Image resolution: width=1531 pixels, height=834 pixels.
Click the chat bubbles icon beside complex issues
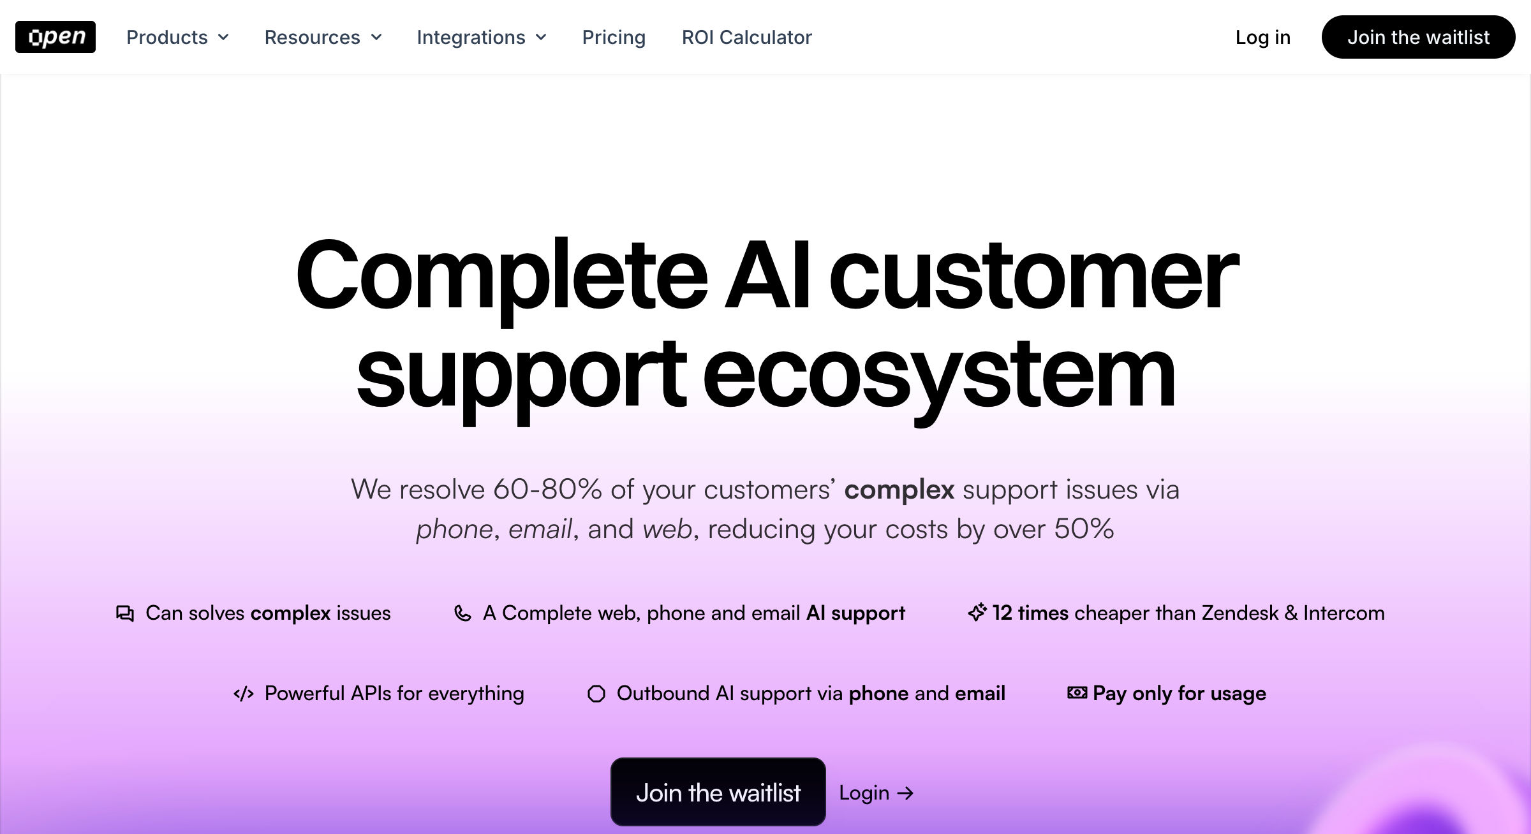tap(125, 613)
